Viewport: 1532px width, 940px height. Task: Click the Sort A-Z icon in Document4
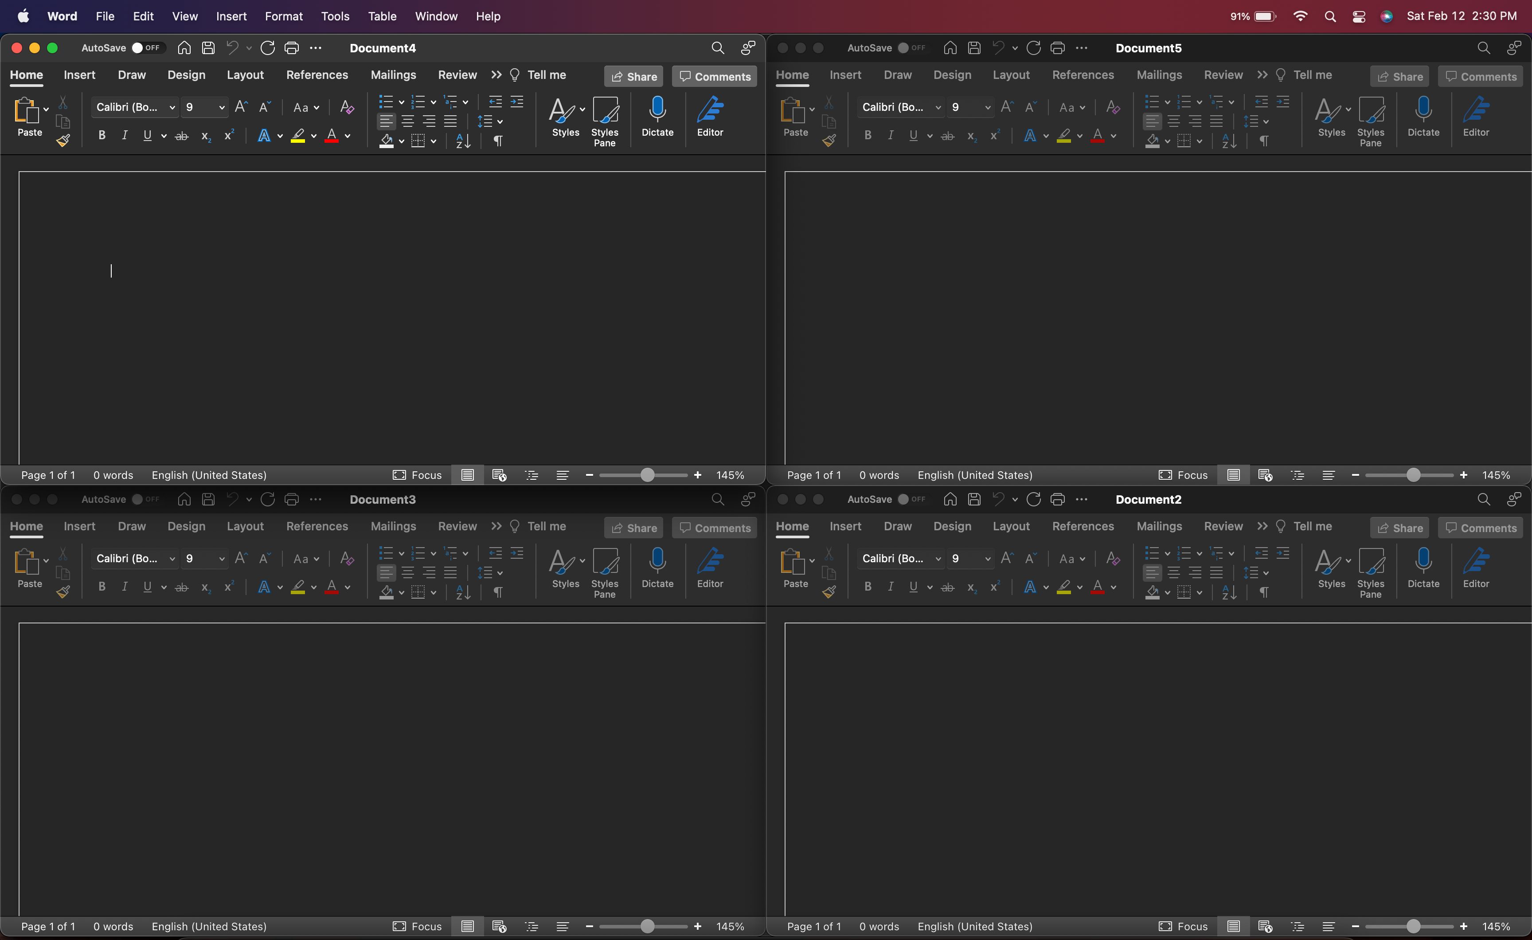point(463,141)
